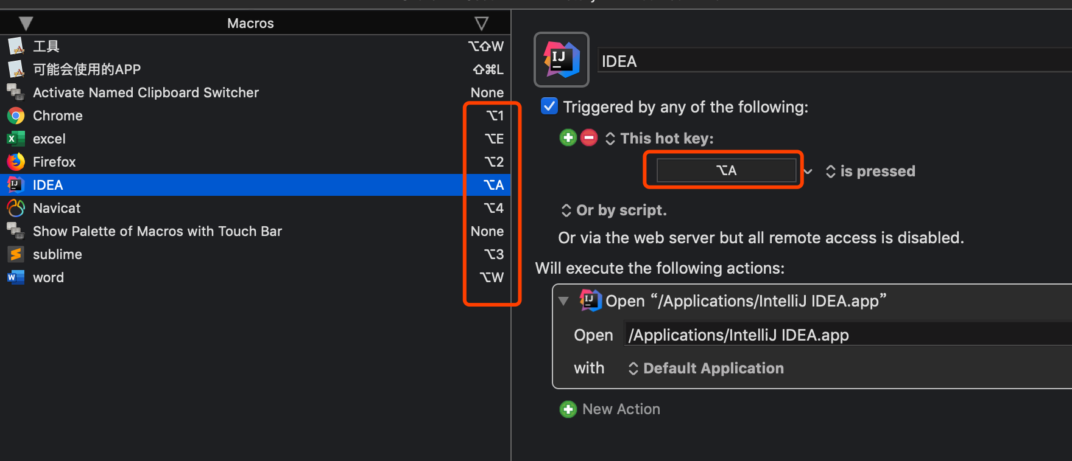
Task: Click the filled triangle left of Macros header
Action: 26,24
